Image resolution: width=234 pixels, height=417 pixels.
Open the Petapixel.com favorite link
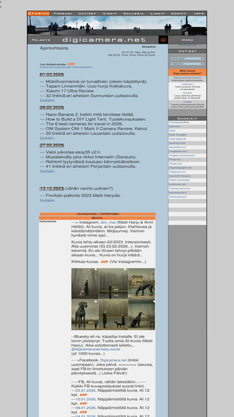pyautogui.click(x=177, y=172)
